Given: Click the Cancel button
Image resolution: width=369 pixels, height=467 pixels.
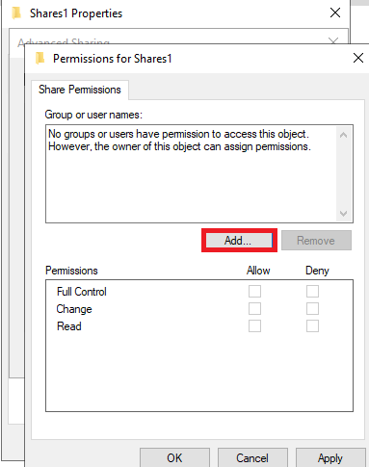Looking at the screenshot, I should (x=252, y=457).
